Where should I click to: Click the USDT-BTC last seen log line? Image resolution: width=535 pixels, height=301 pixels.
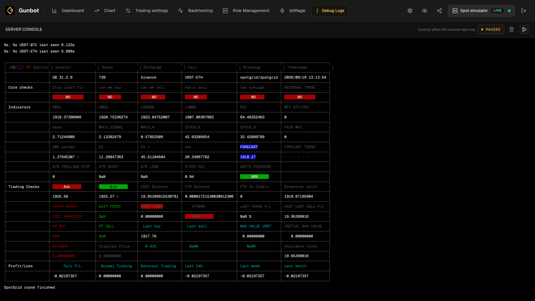tap(39, 45)
